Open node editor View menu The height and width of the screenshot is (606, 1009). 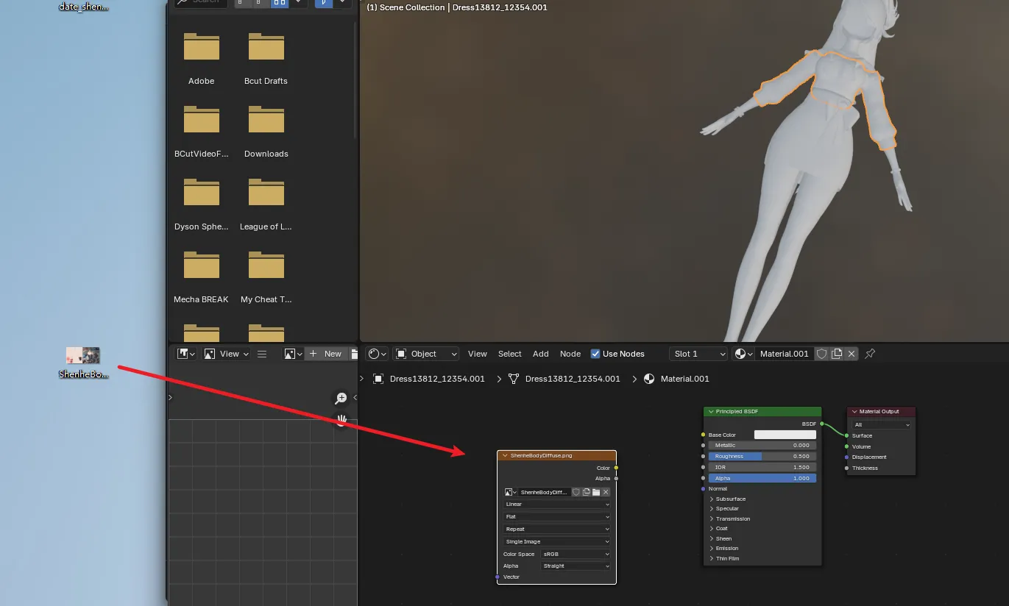478,354
